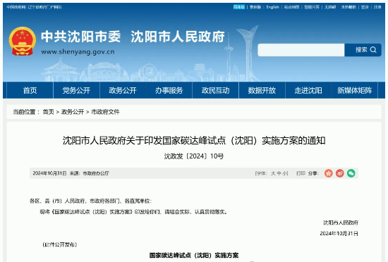Set font size to 中
The image size is (388, 262).
(279, 173)
